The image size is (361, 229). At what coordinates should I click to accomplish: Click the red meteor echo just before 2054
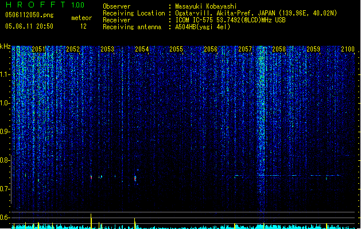click(135, 179)
